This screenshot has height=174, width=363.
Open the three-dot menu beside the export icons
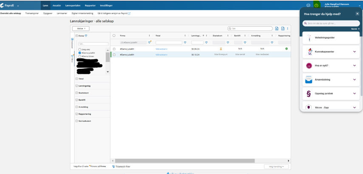[x=288, y=28]
